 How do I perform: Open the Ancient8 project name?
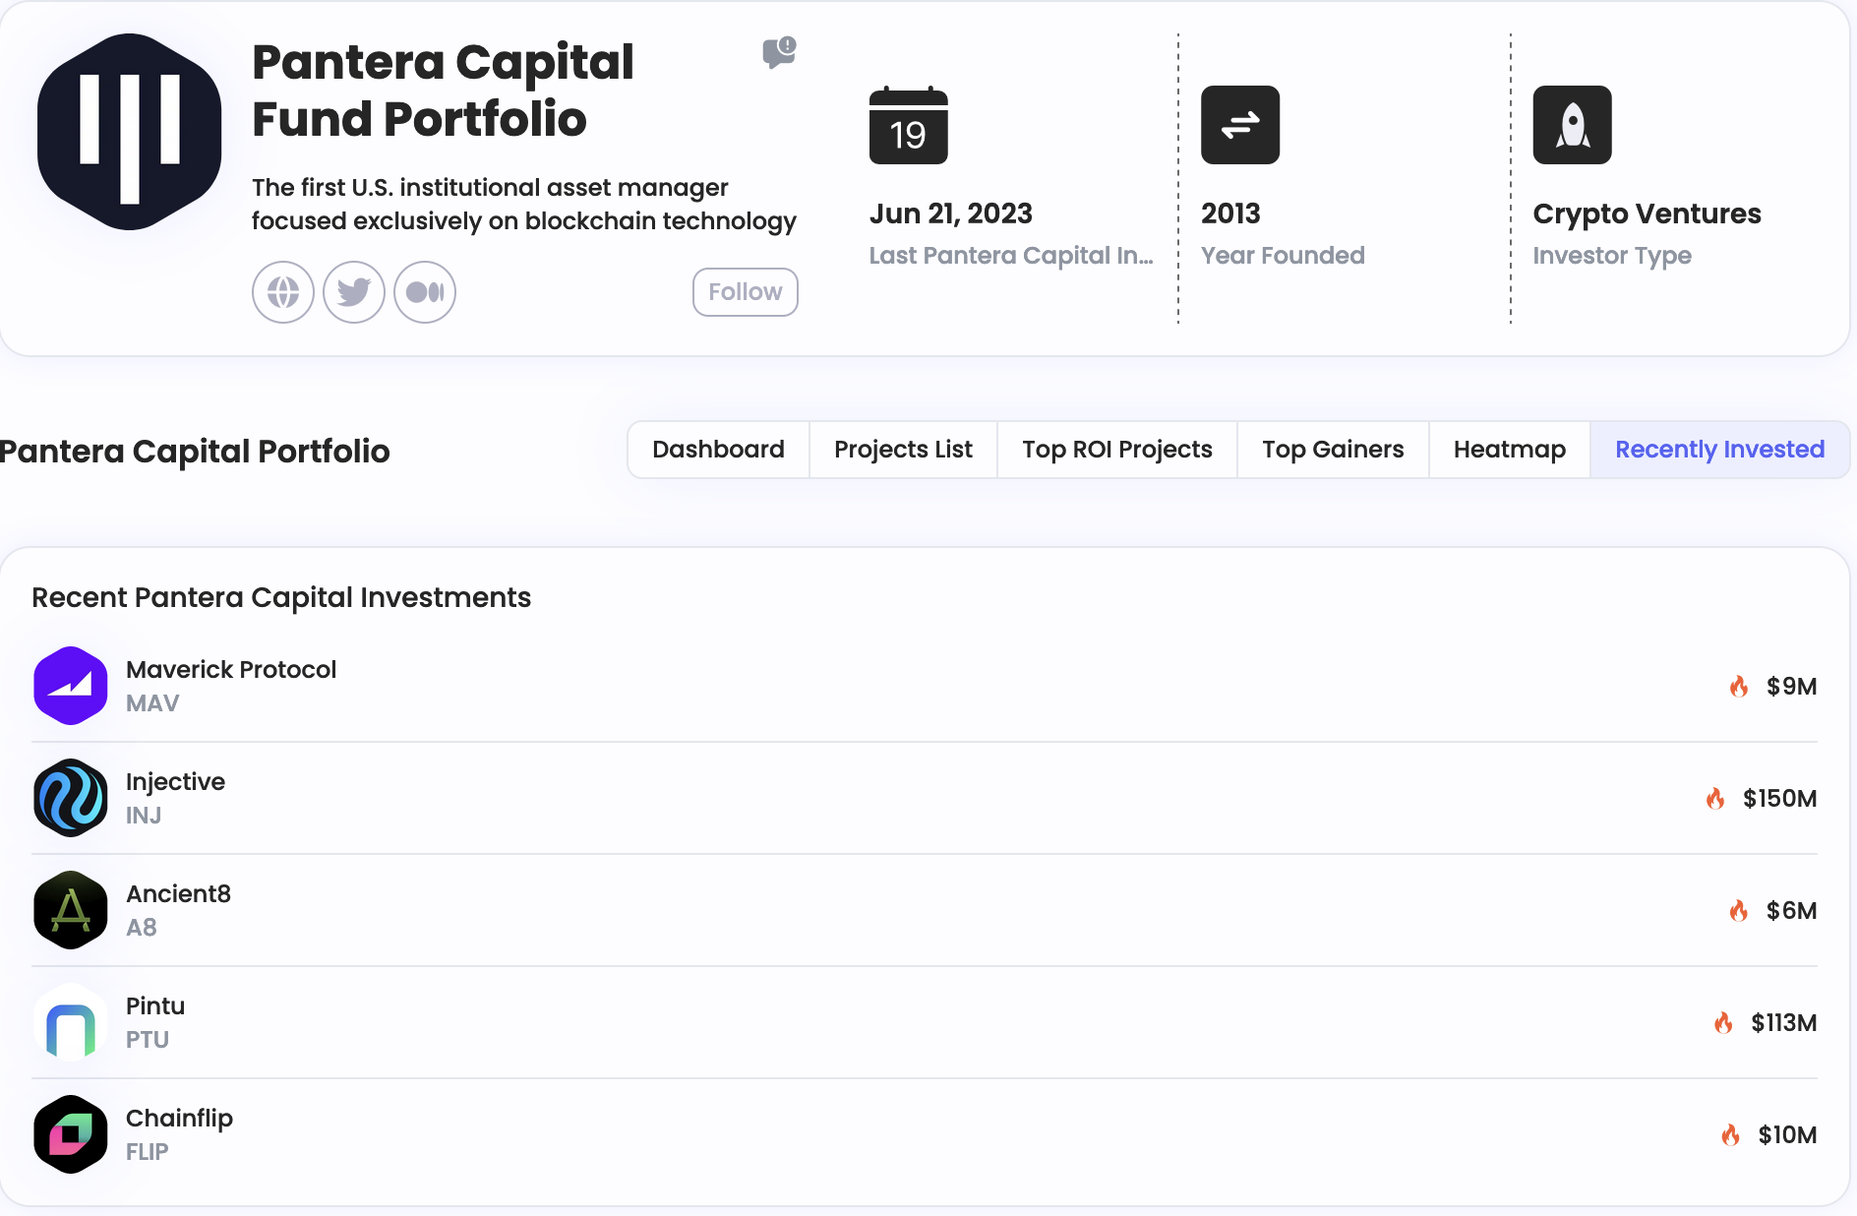click(x=178, y=893)
